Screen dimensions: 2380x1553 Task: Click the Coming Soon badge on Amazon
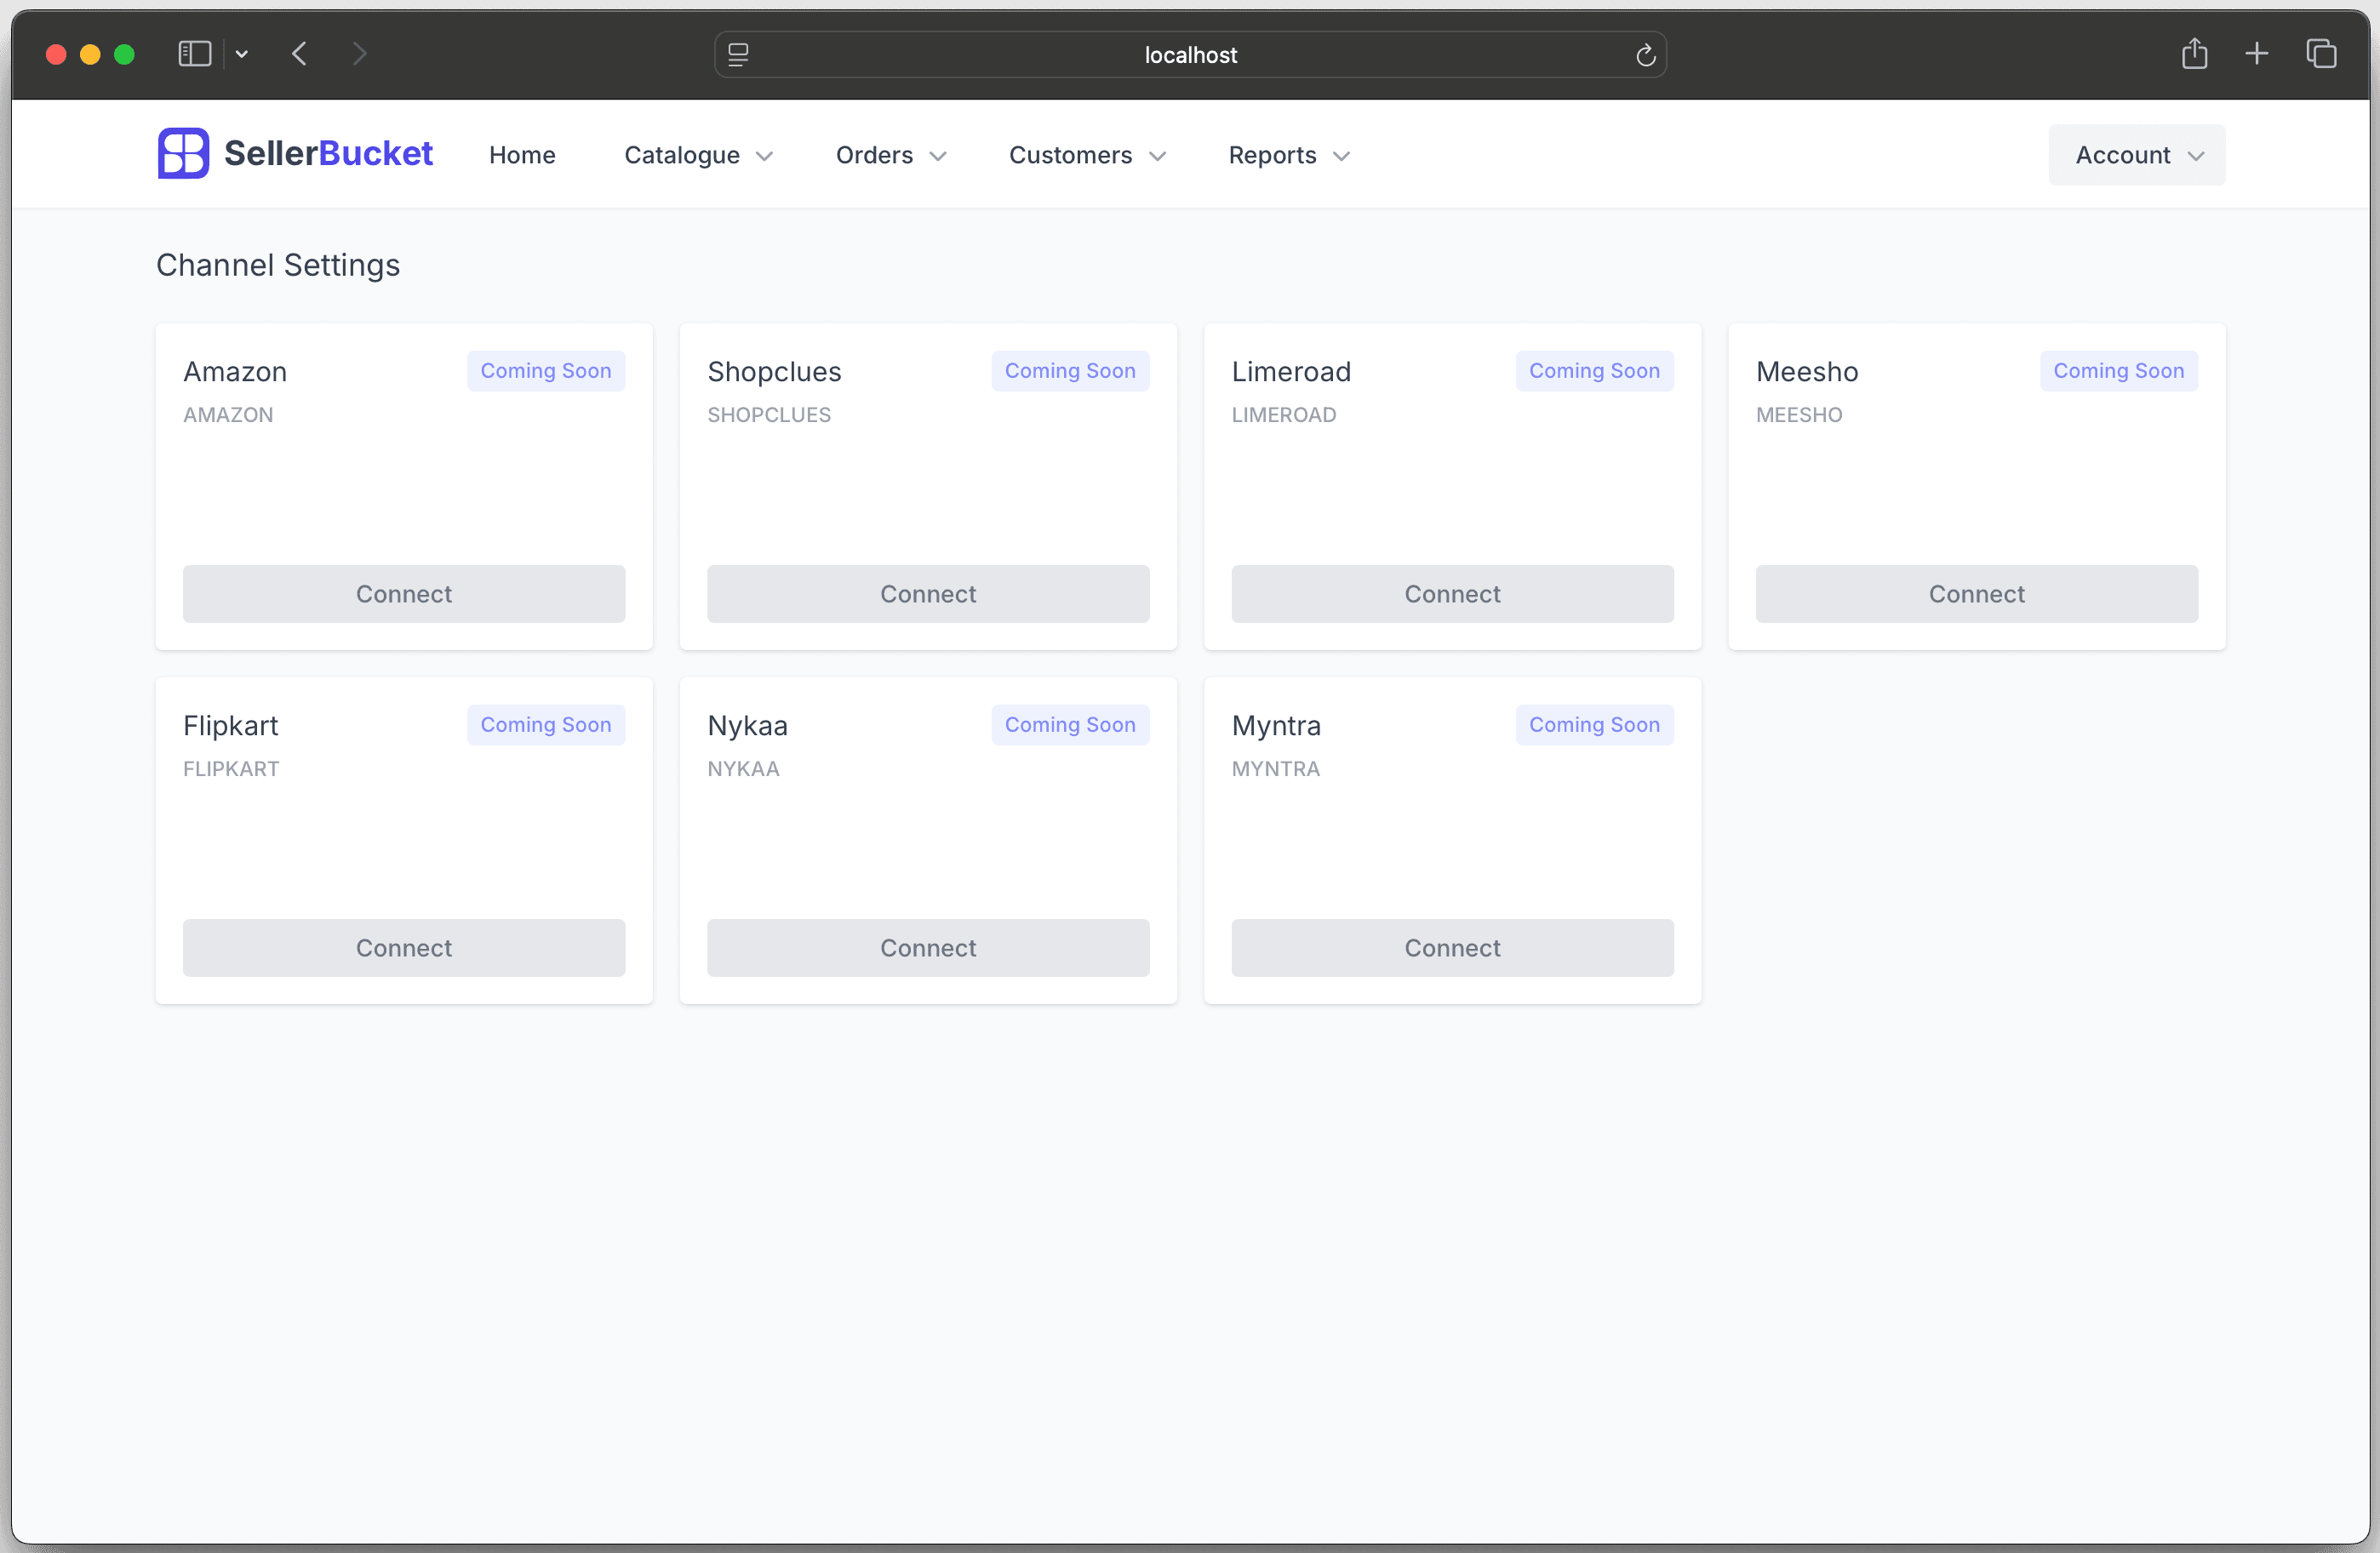coord(546,371)
